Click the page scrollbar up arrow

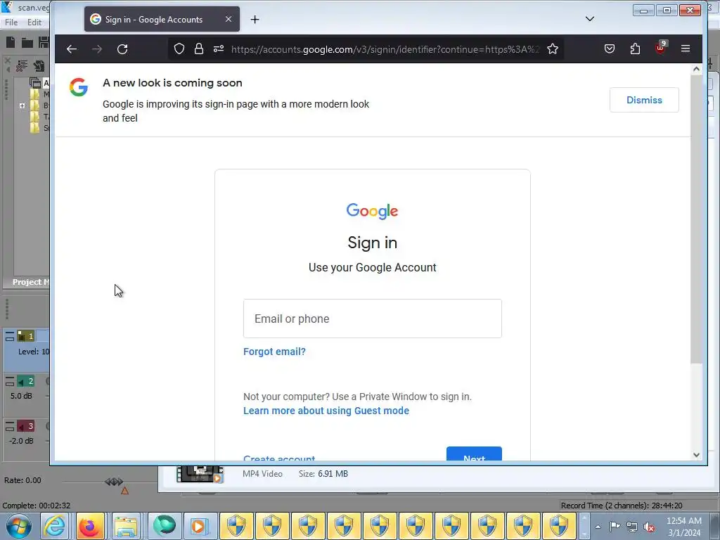point(697,70)
